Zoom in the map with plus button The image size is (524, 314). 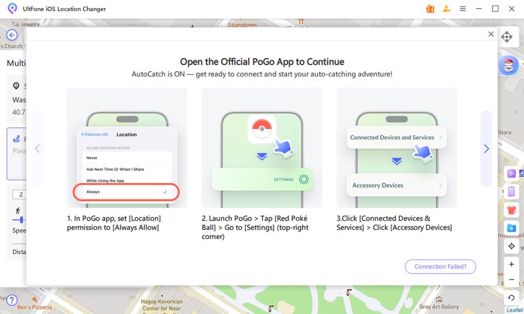(511, 264)
